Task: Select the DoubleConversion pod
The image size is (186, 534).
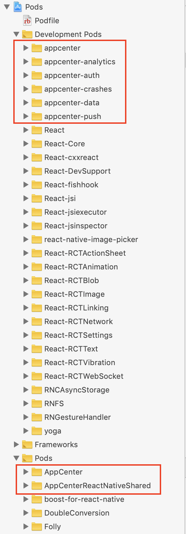Action: (77, 513)
